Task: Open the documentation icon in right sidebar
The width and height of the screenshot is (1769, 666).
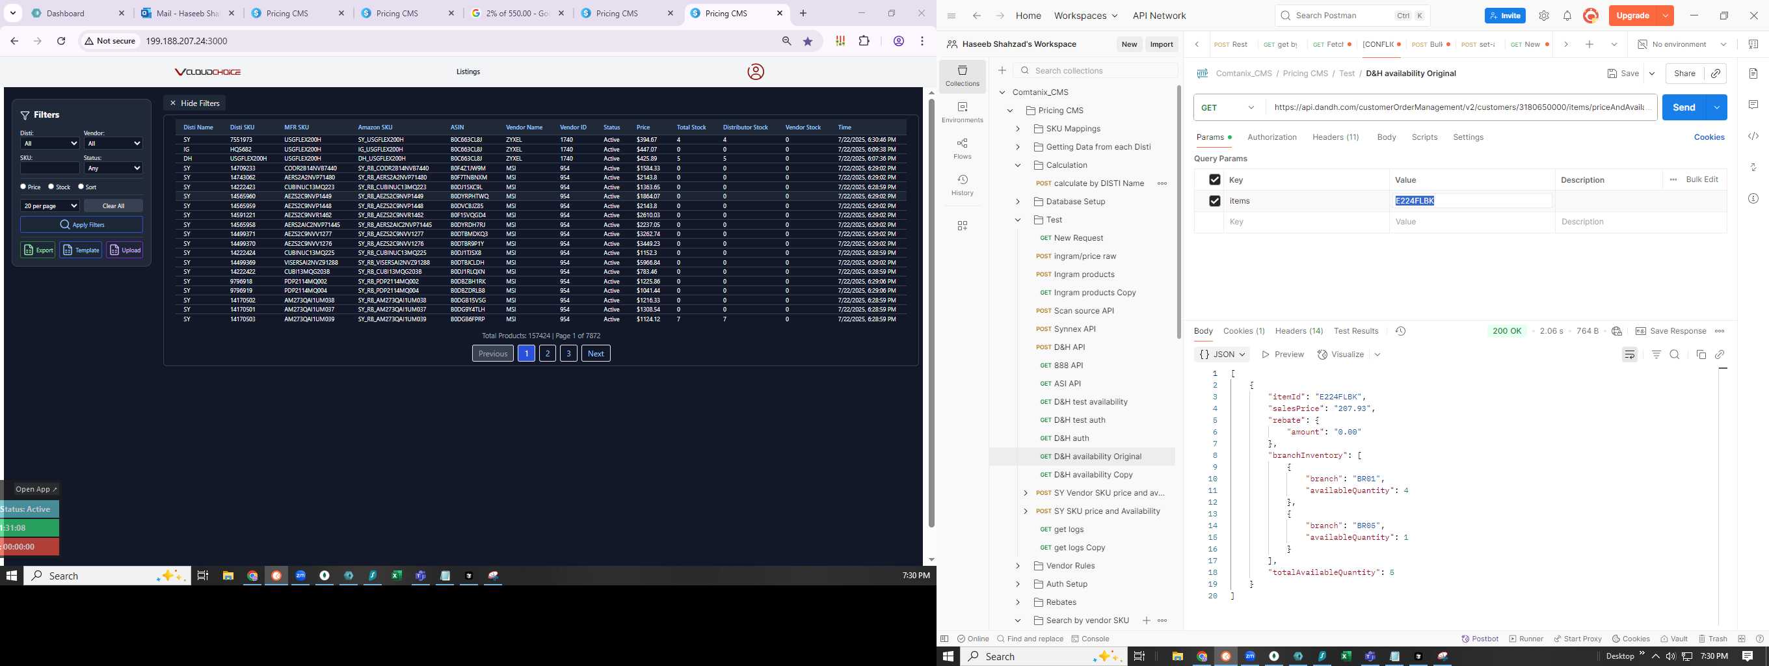Action: (1753, 73)
